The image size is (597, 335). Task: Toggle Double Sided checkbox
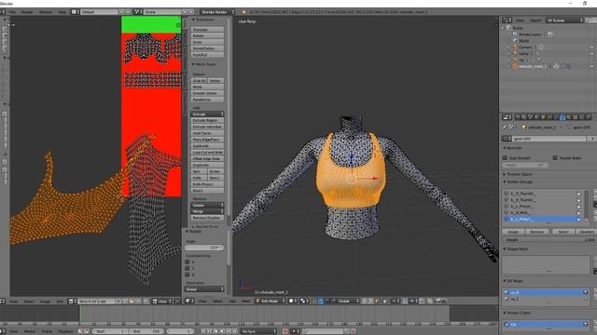pos(555,157)
